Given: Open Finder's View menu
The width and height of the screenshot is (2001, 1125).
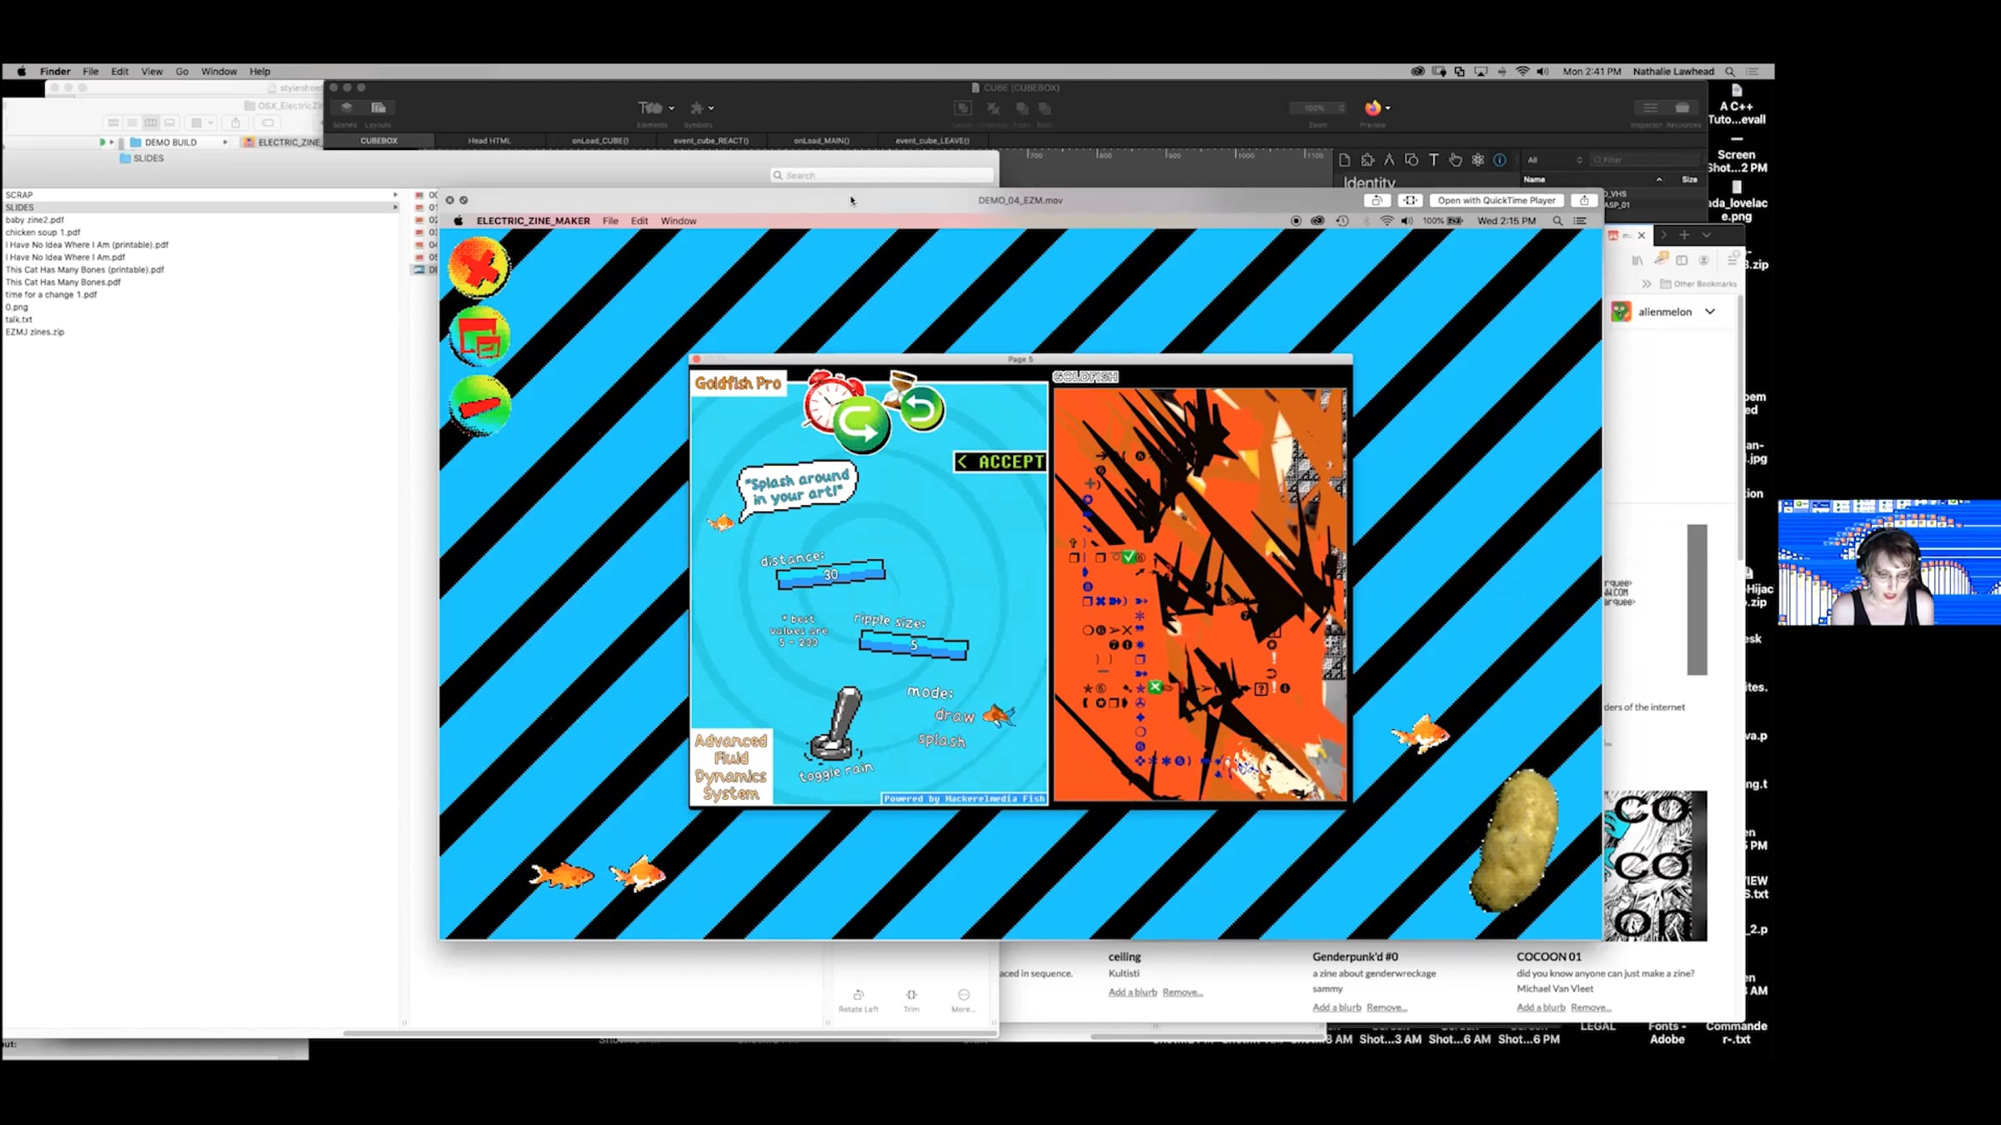Looking at the screenshot, I should pos(151,72).
